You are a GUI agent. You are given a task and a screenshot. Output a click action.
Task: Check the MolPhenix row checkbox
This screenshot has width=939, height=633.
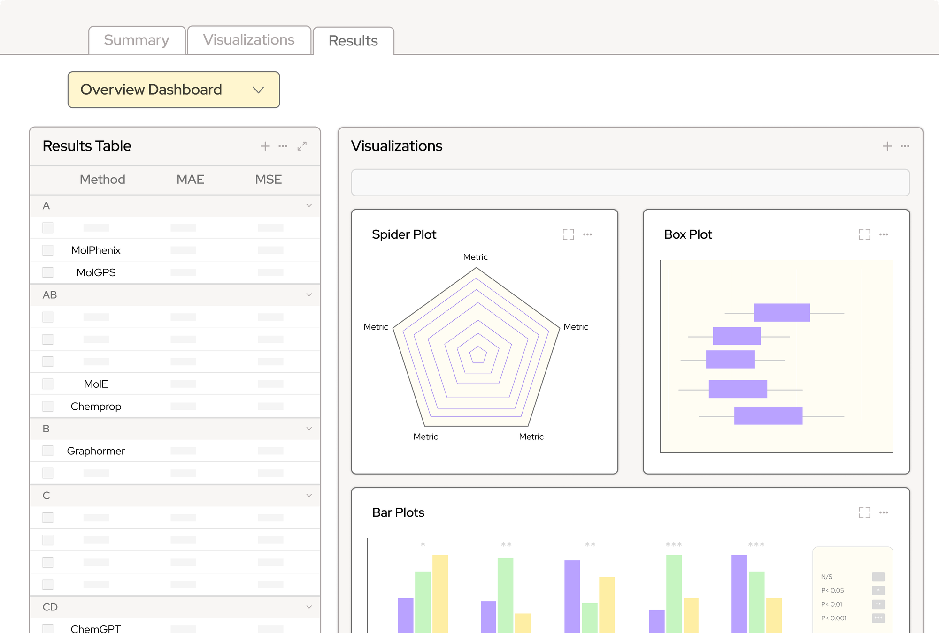tap(48, 250)
